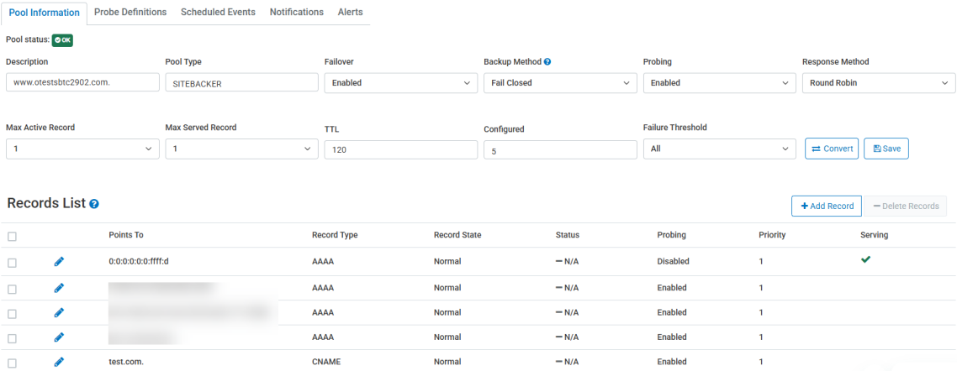This screenshot has width=957, height=371.
Task: Click edit pencil on second AAAA record row
Action: pyautogui.click(x=59, y=288)
